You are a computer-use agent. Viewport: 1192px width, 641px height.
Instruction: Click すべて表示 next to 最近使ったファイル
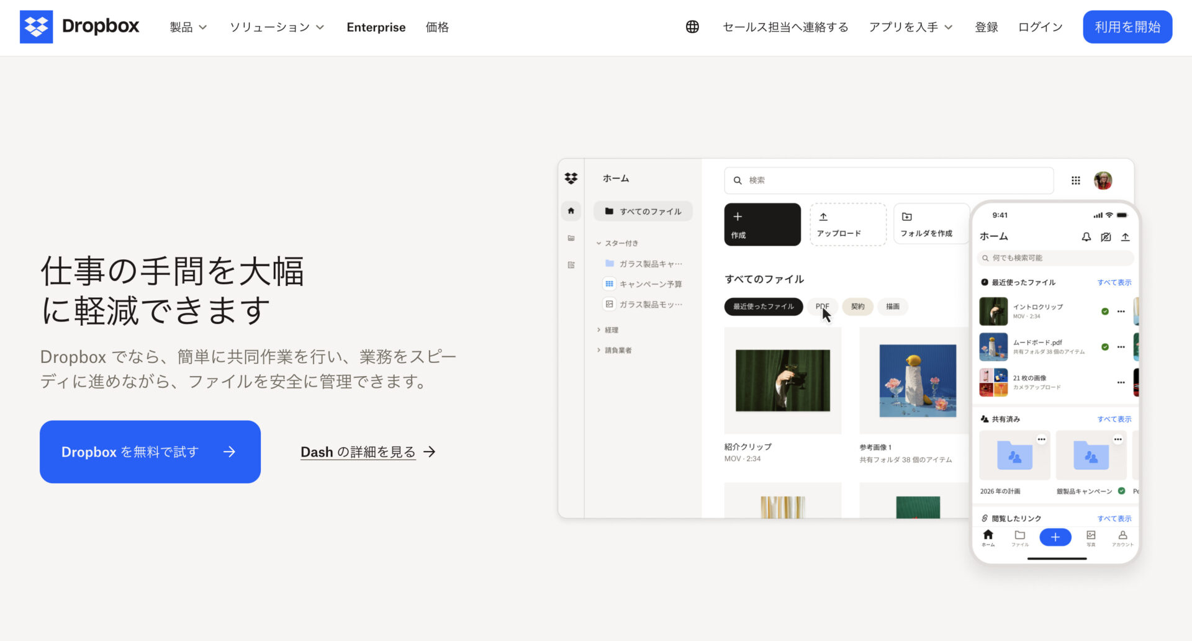tap(1114, 282)
